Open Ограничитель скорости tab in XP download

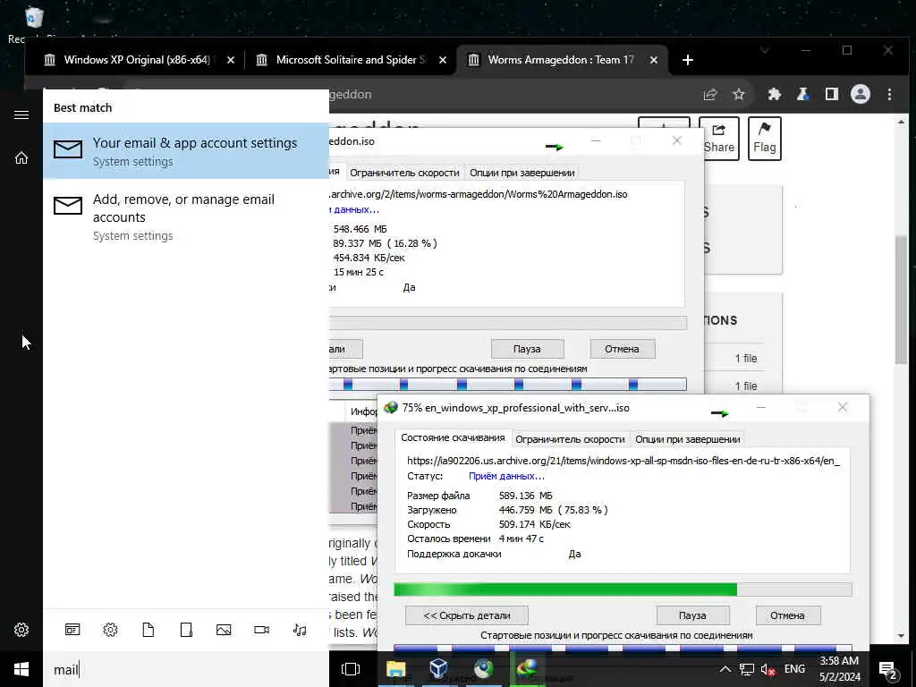(x=570, y=439)
